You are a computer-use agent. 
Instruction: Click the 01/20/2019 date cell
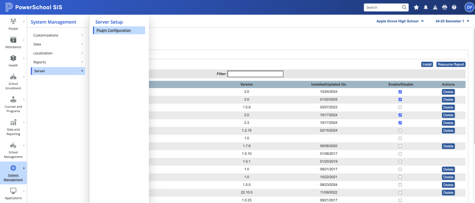(328, 161)
